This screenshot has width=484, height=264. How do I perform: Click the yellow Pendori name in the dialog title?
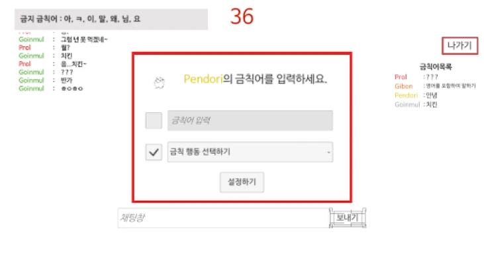click(203, 79)
